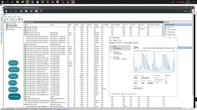Open Task View on the remote taskbar

click(x=16, y=11)
